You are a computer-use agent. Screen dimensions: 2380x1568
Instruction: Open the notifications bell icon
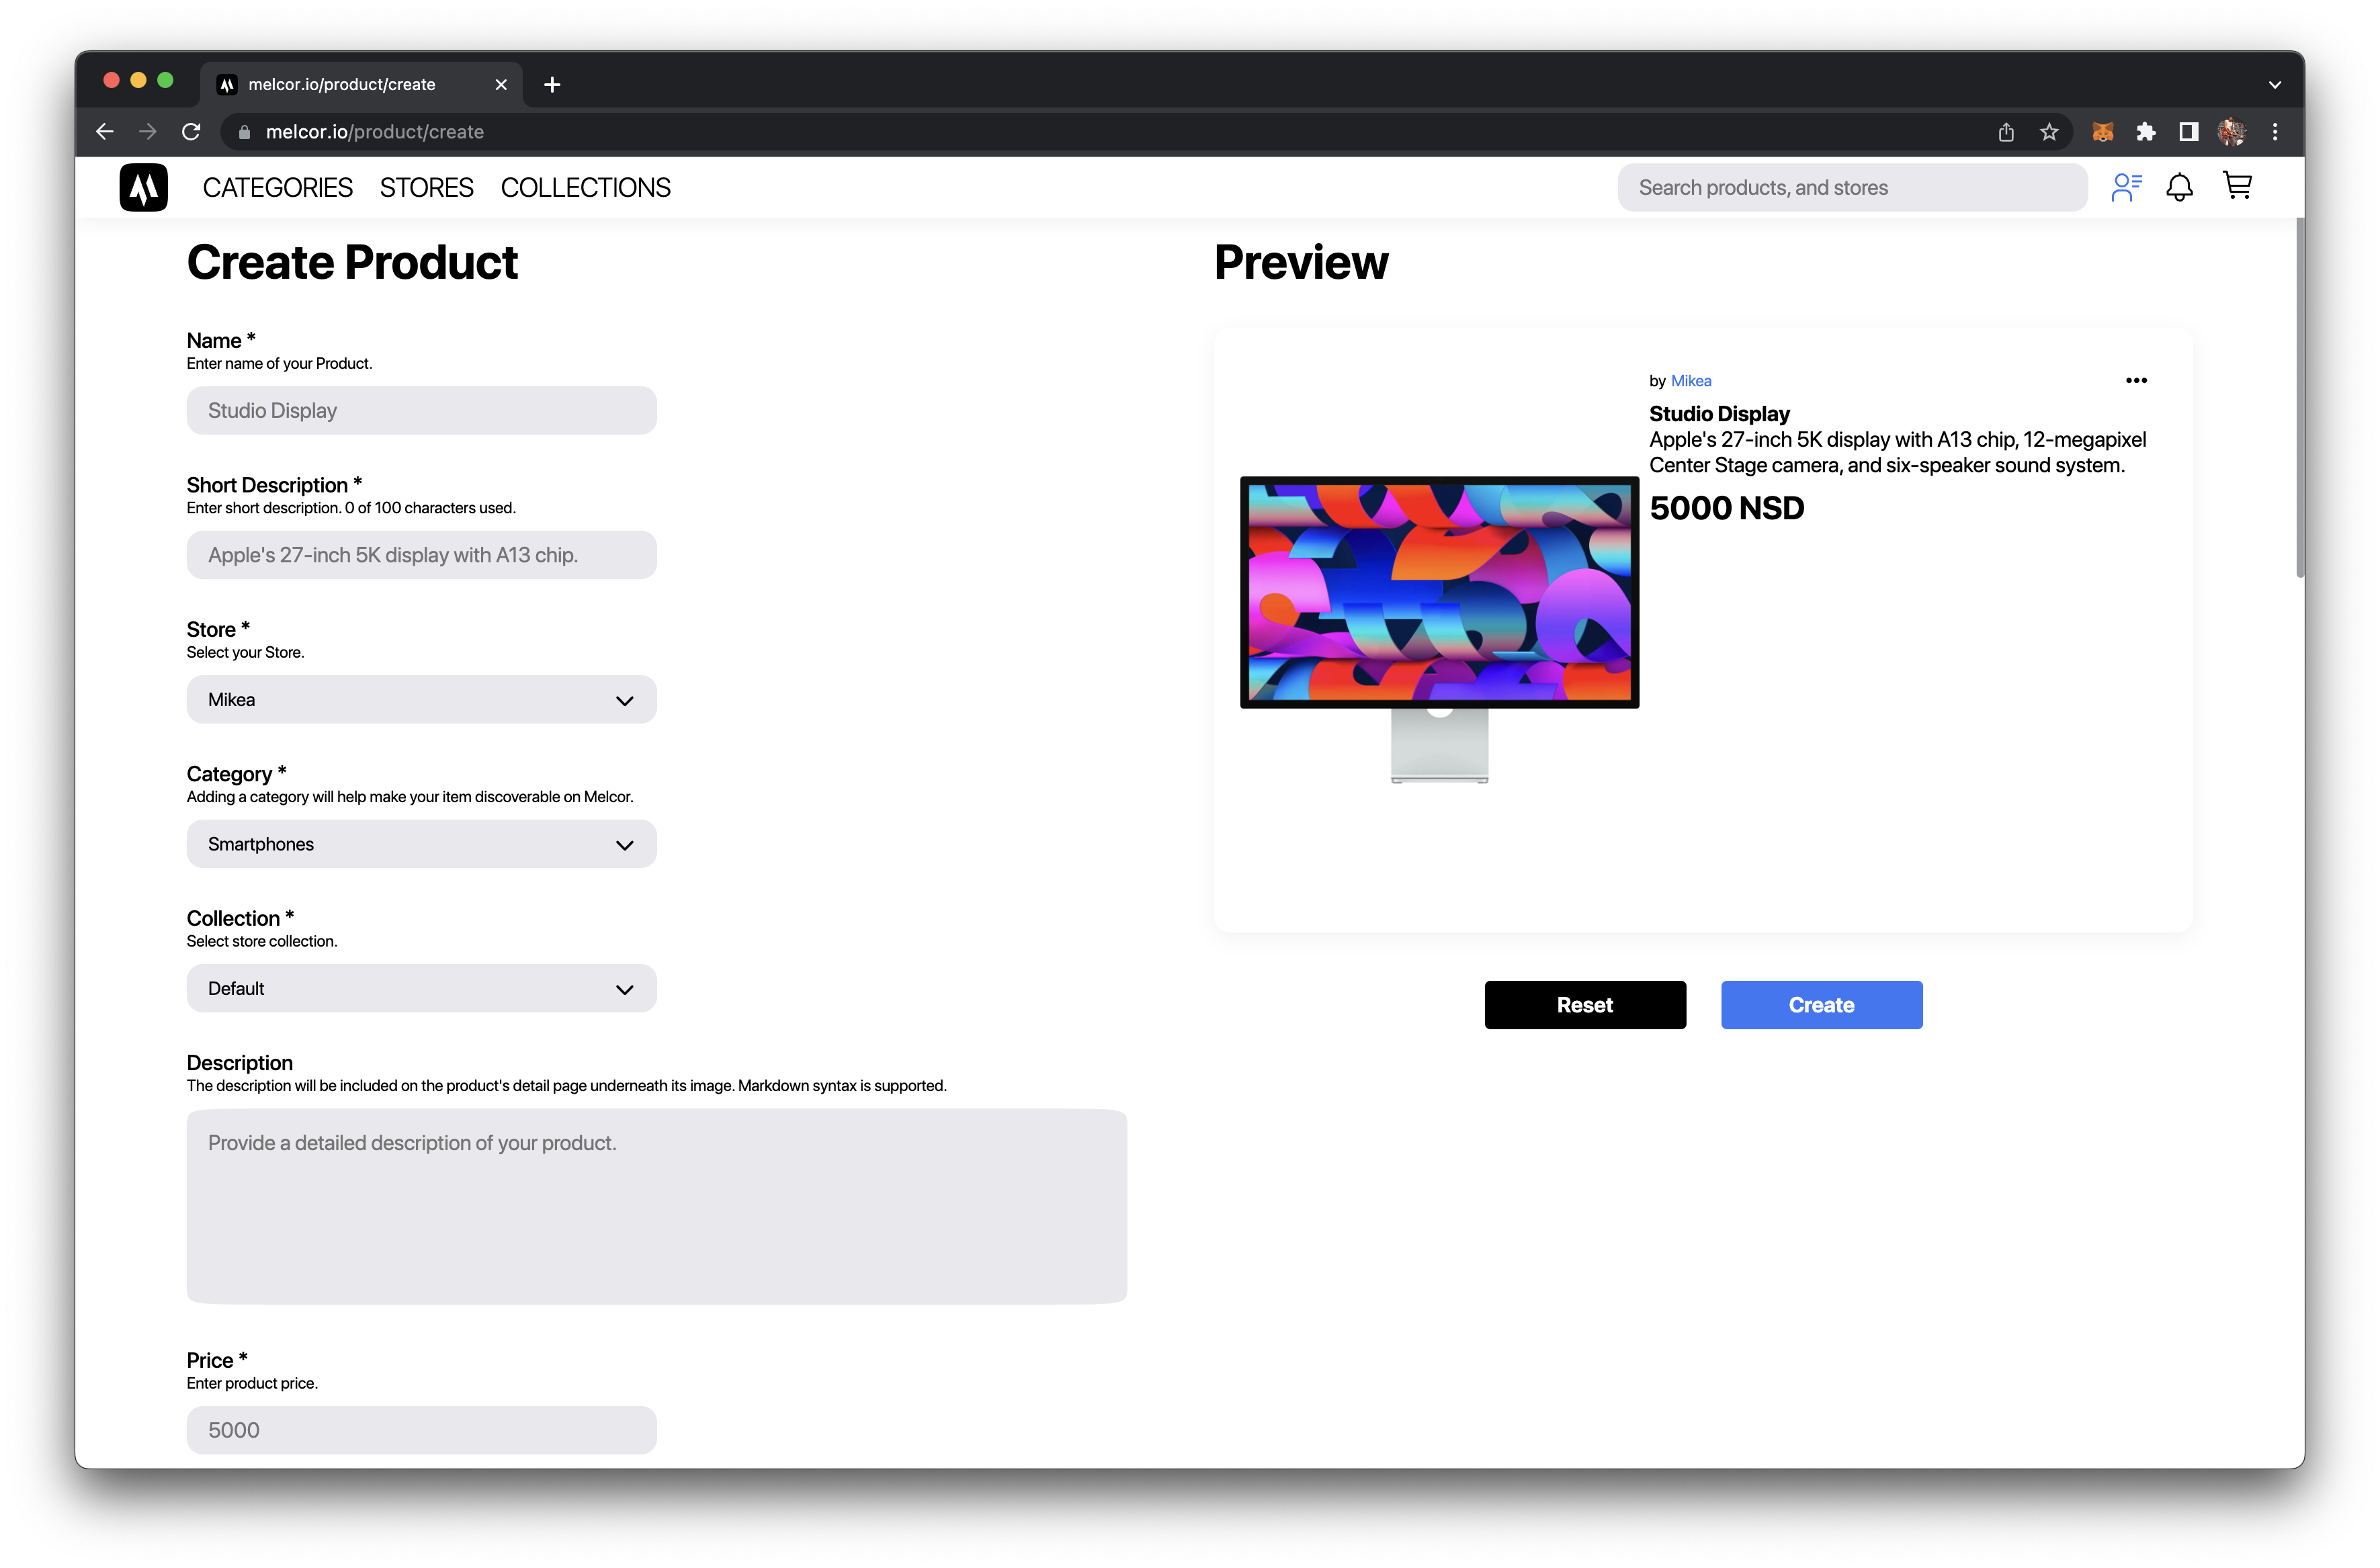click(x=2180, y=187)
